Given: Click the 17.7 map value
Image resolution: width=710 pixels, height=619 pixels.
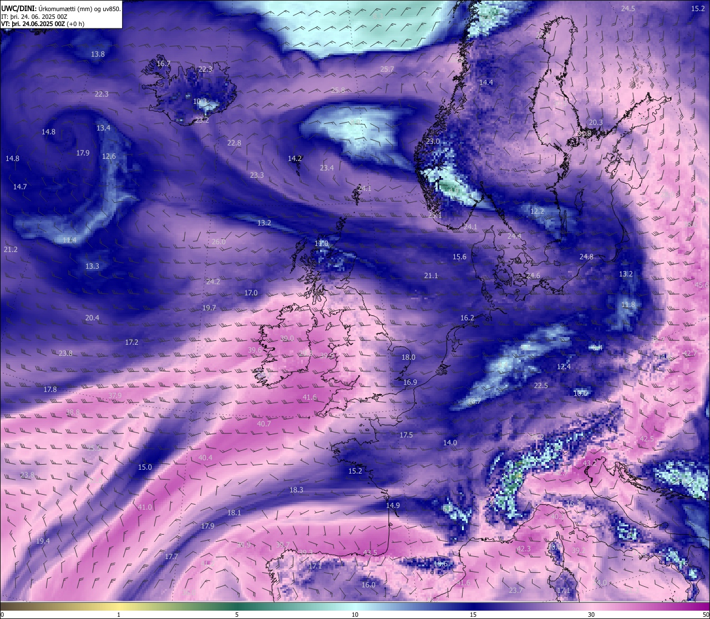Looking at the screenshot, I should tap(171, 556).
